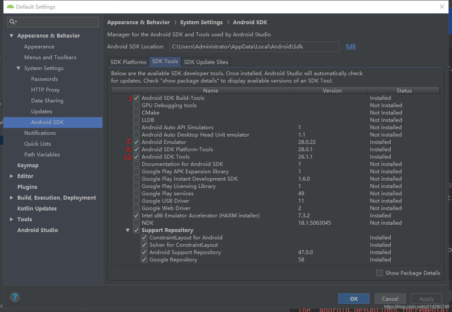
Task: Select Android Studio settings item
Action: click(x=37, y=230)
